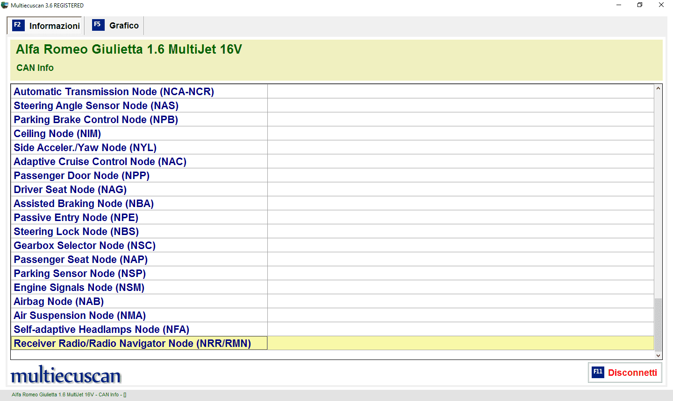Image resolution: width=673 pixels, height=401 pixels.
Task: Click the F11 icon on Disconnetti
Action: [598, 372]
